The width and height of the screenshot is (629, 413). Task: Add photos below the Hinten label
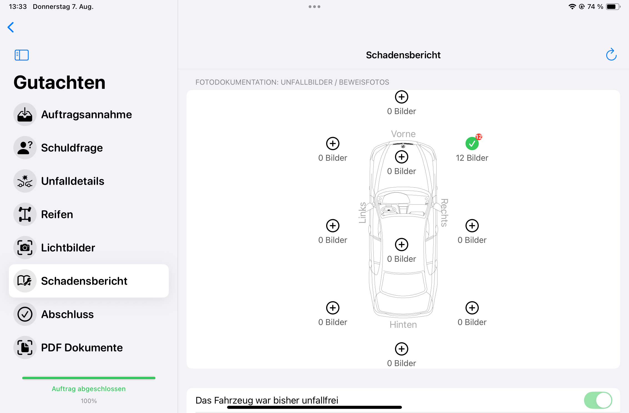[401, 349]
